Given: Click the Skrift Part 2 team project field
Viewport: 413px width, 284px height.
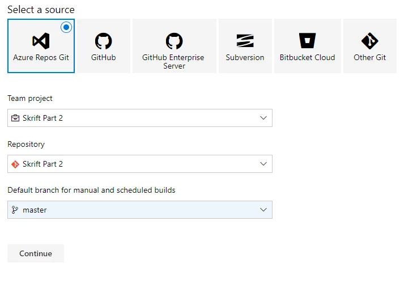Looking at the screenshot, I should 140,118.
